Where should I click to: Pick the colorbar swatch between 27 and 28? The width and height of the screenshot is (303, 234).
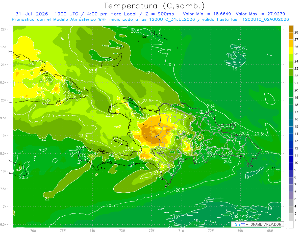coord(291,36)
